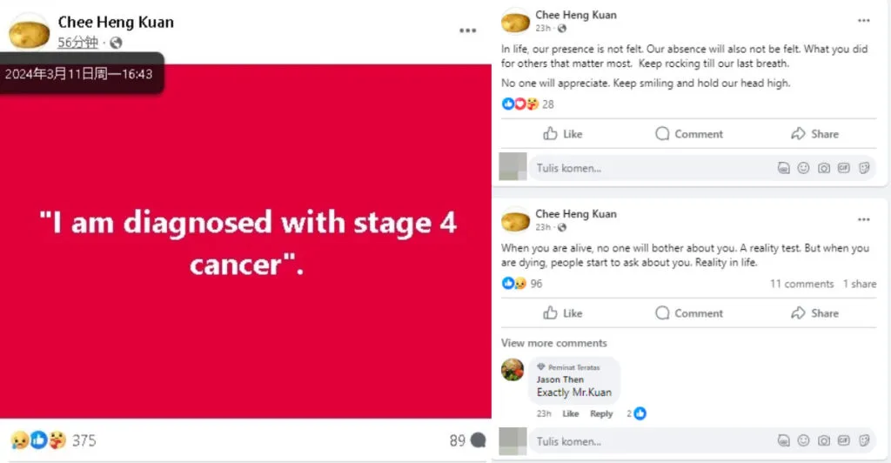This screenshot has width=891, height=463.
Task: Like Jason Then's comment
Action: [570, 414]
